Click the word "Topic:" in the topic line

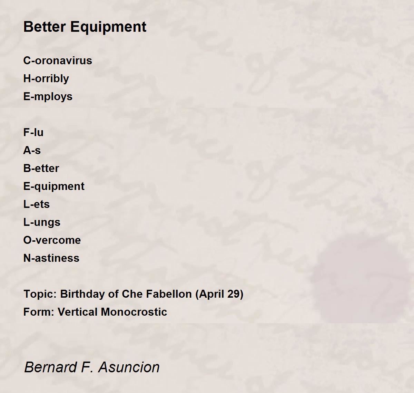click(x=40, y=294)
